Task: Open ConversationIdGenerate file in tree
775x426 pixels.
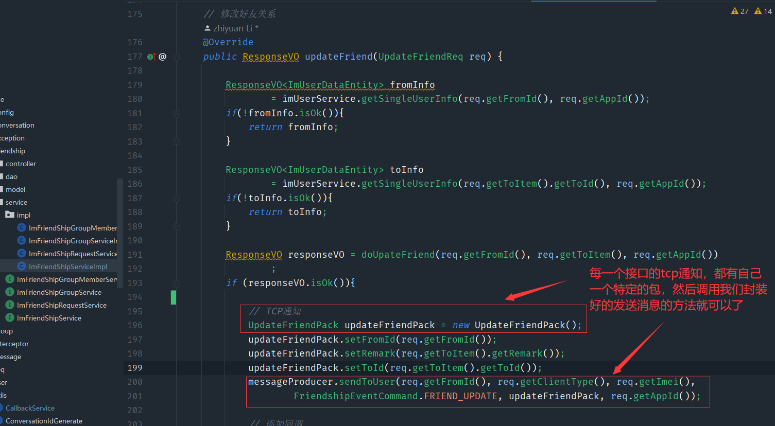Action: pos(44,421)
